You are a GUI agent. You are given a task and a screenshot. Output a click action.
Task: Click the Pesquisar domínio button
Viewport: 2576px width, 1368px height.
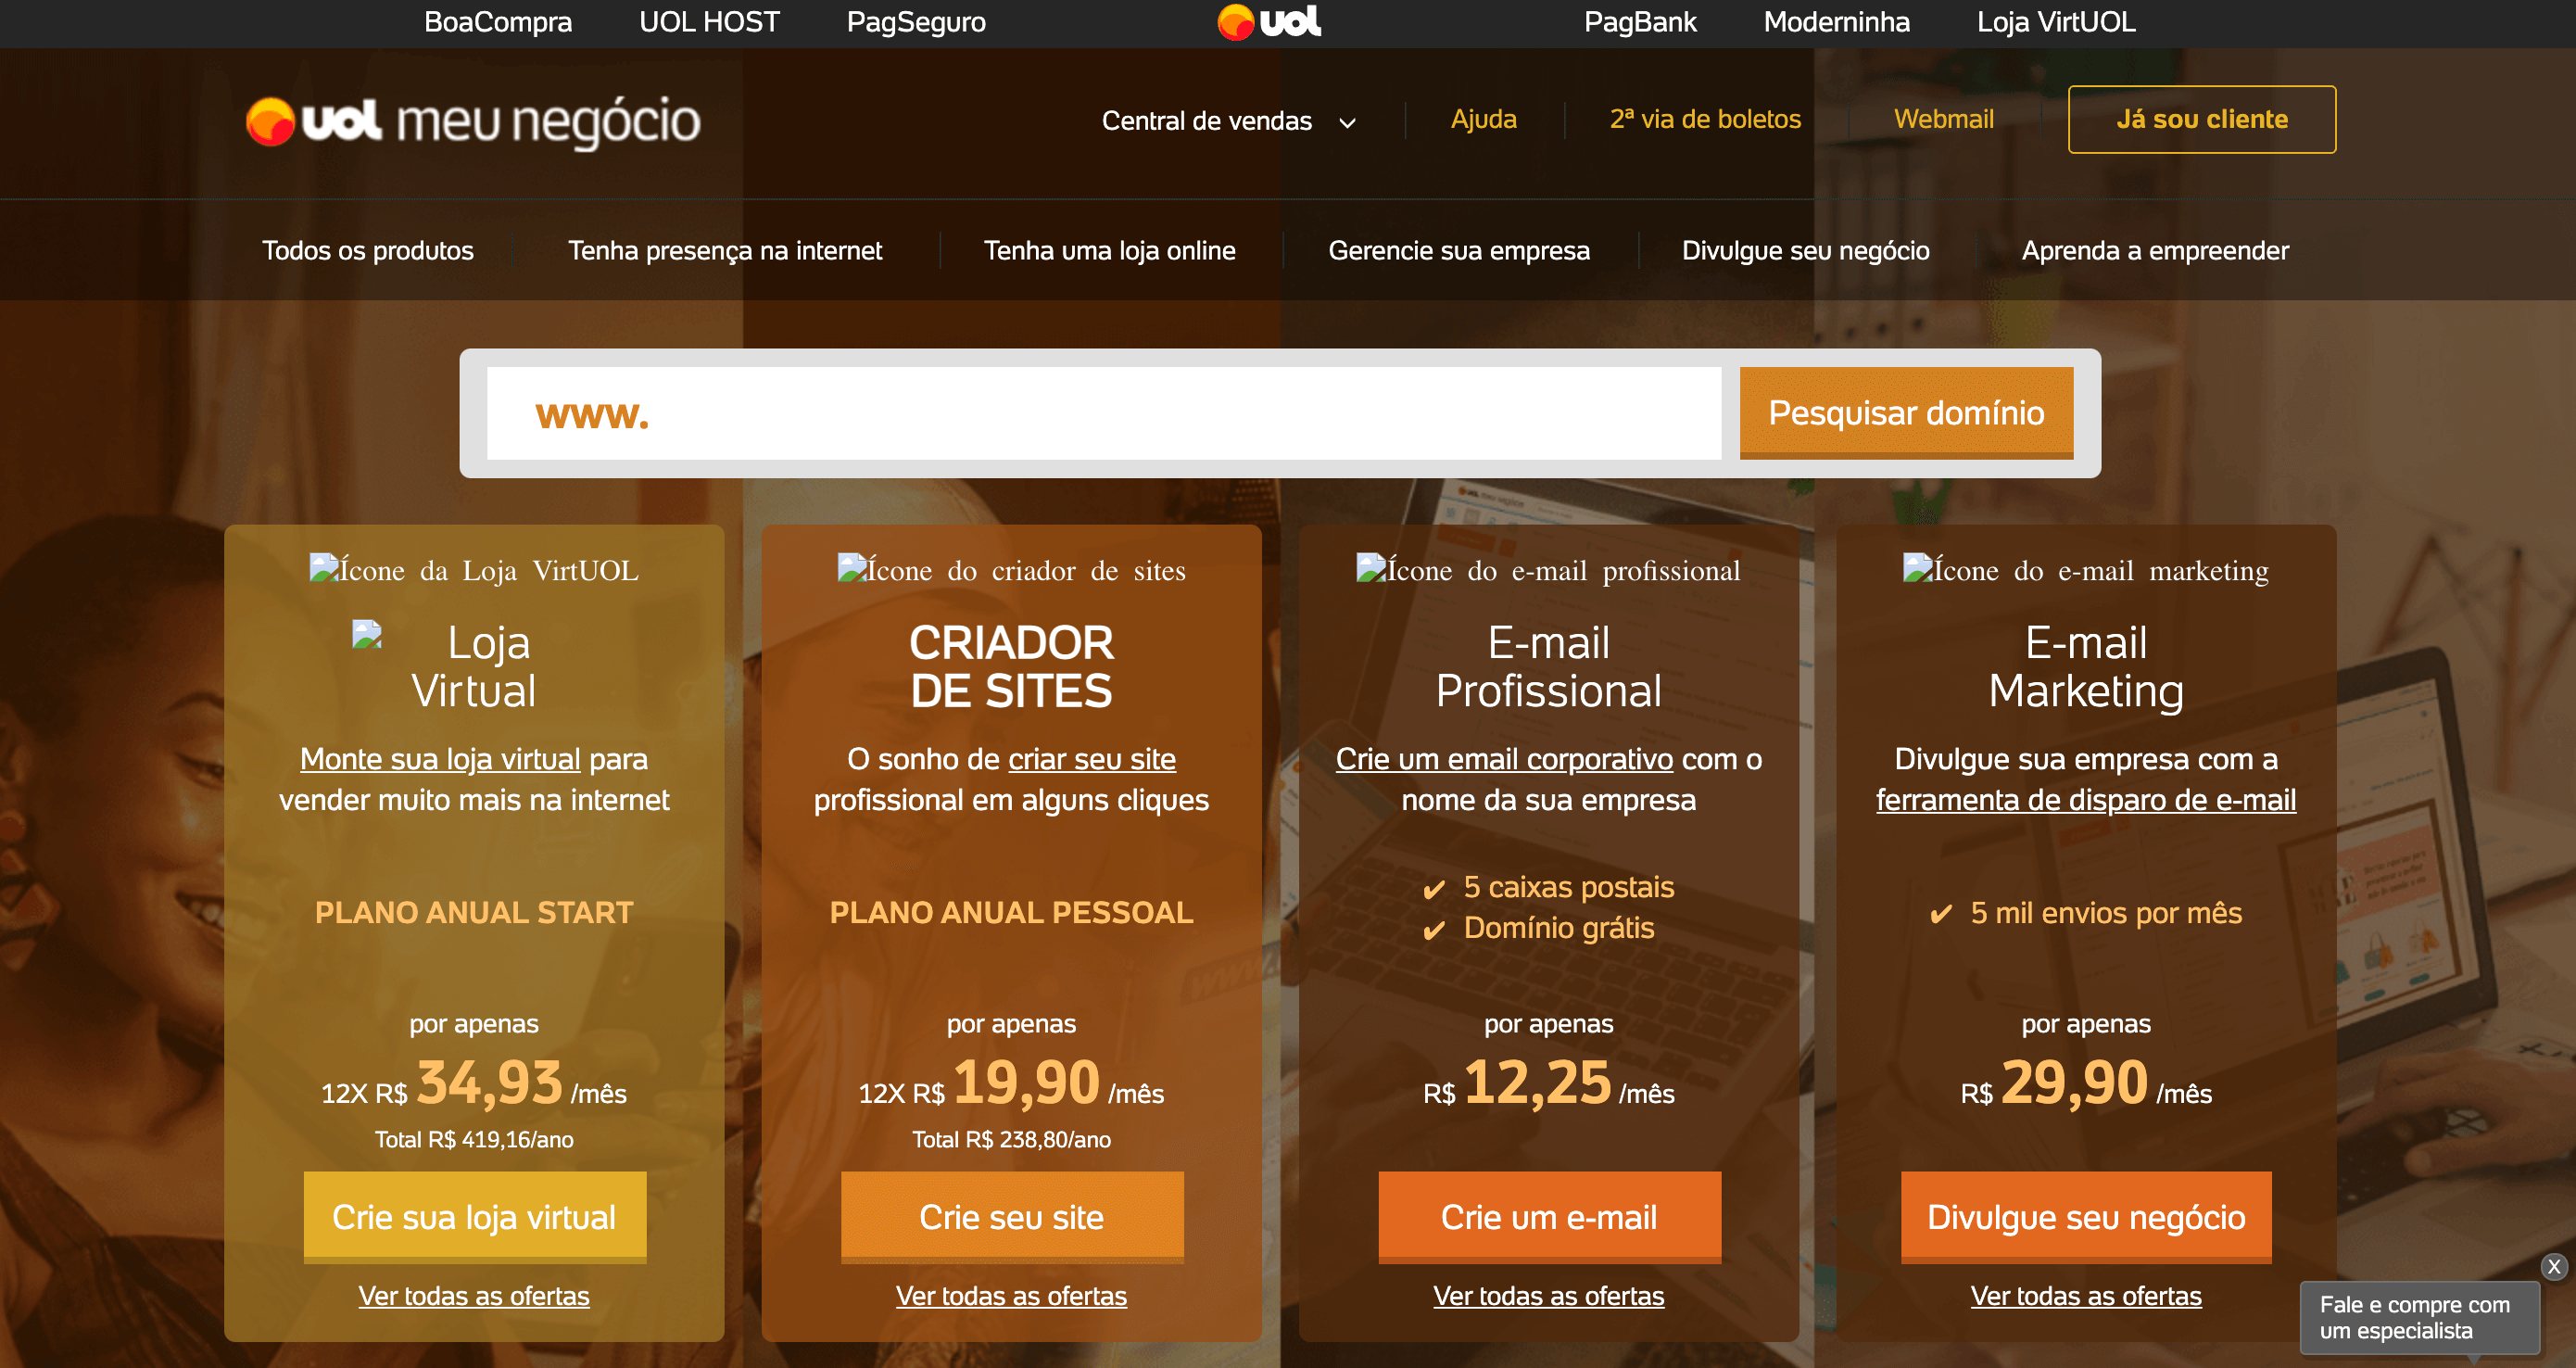[1906, 413]
